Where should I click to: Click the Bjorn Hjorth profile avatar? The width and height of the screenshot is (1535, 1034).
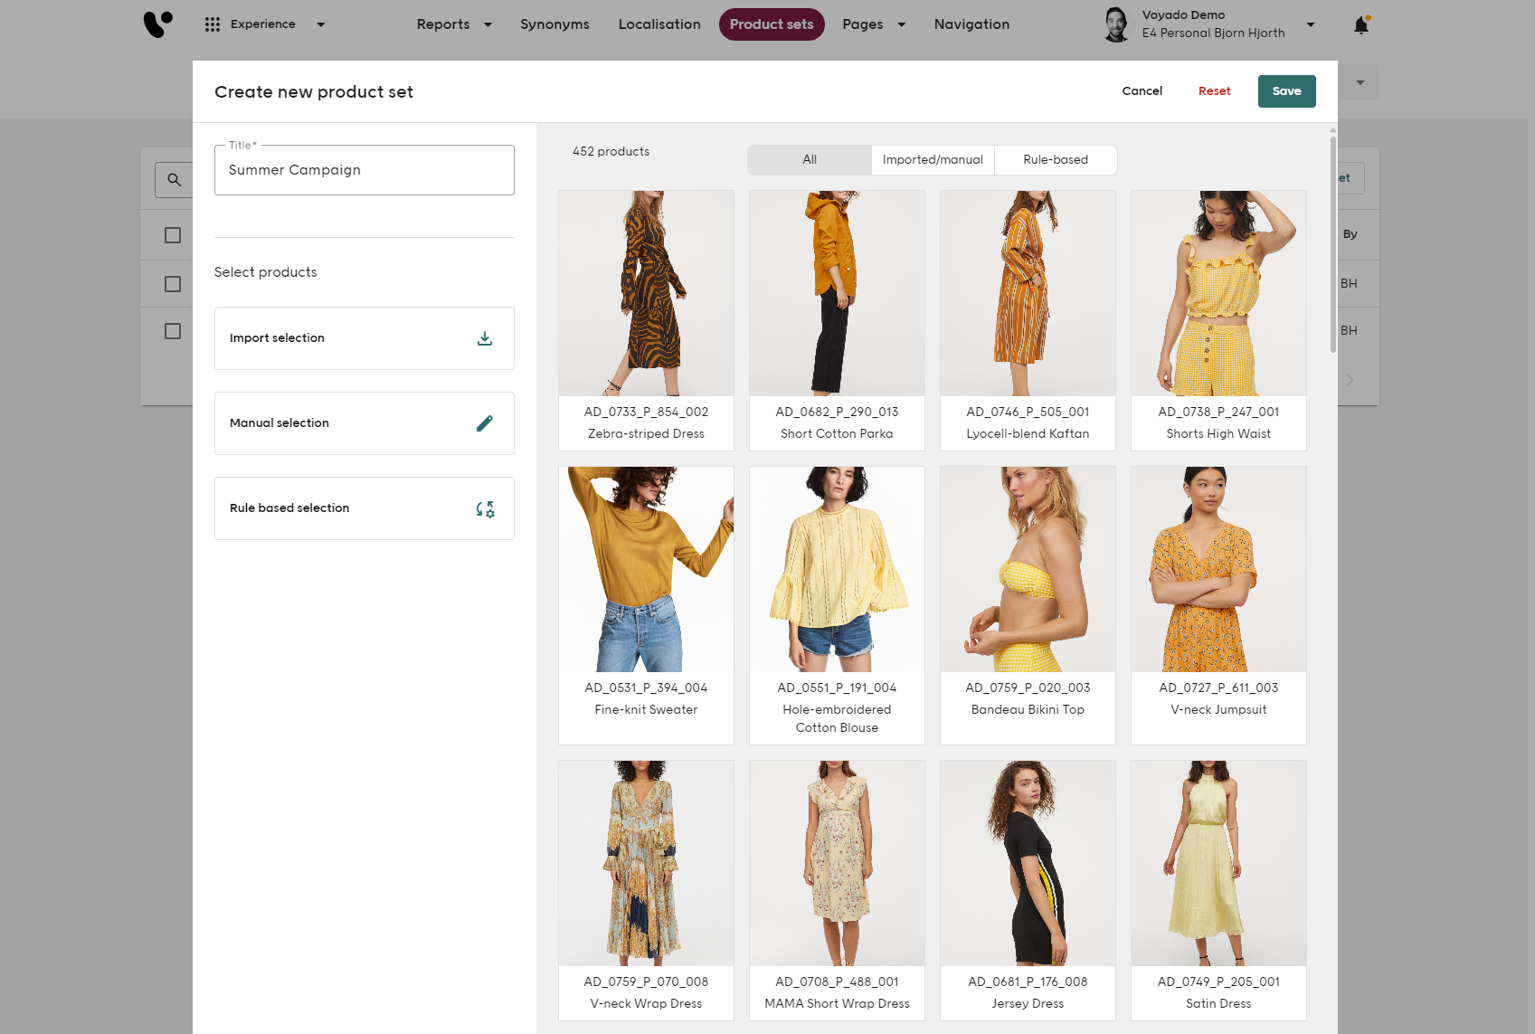pos(1116,24)
